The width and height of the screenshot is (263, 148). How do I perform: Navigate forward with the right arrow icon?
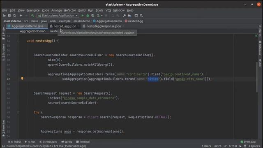coord(26,16)
